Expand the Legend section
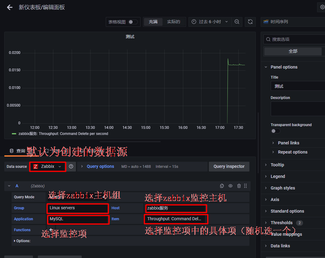 278,176
